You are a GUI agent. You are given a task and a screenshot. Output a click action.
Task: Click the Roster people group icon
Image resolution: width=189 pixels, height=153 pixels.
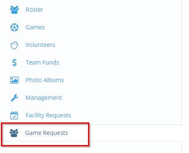tap(14, 10)
